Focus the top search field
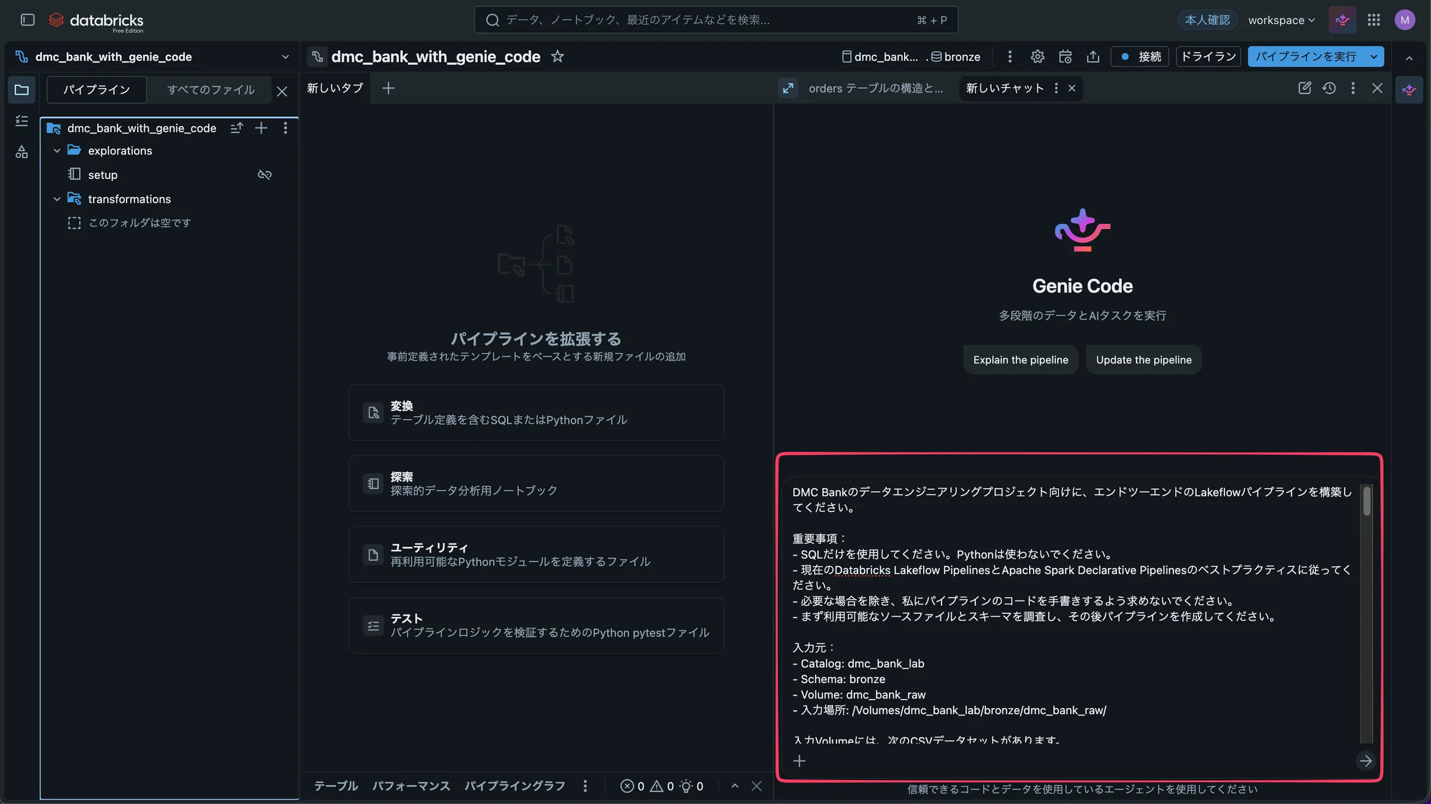 click(716, 20)
